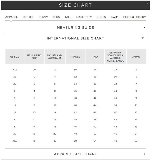Select the Tall tab

pyautogui.click(x=68, y=17)
